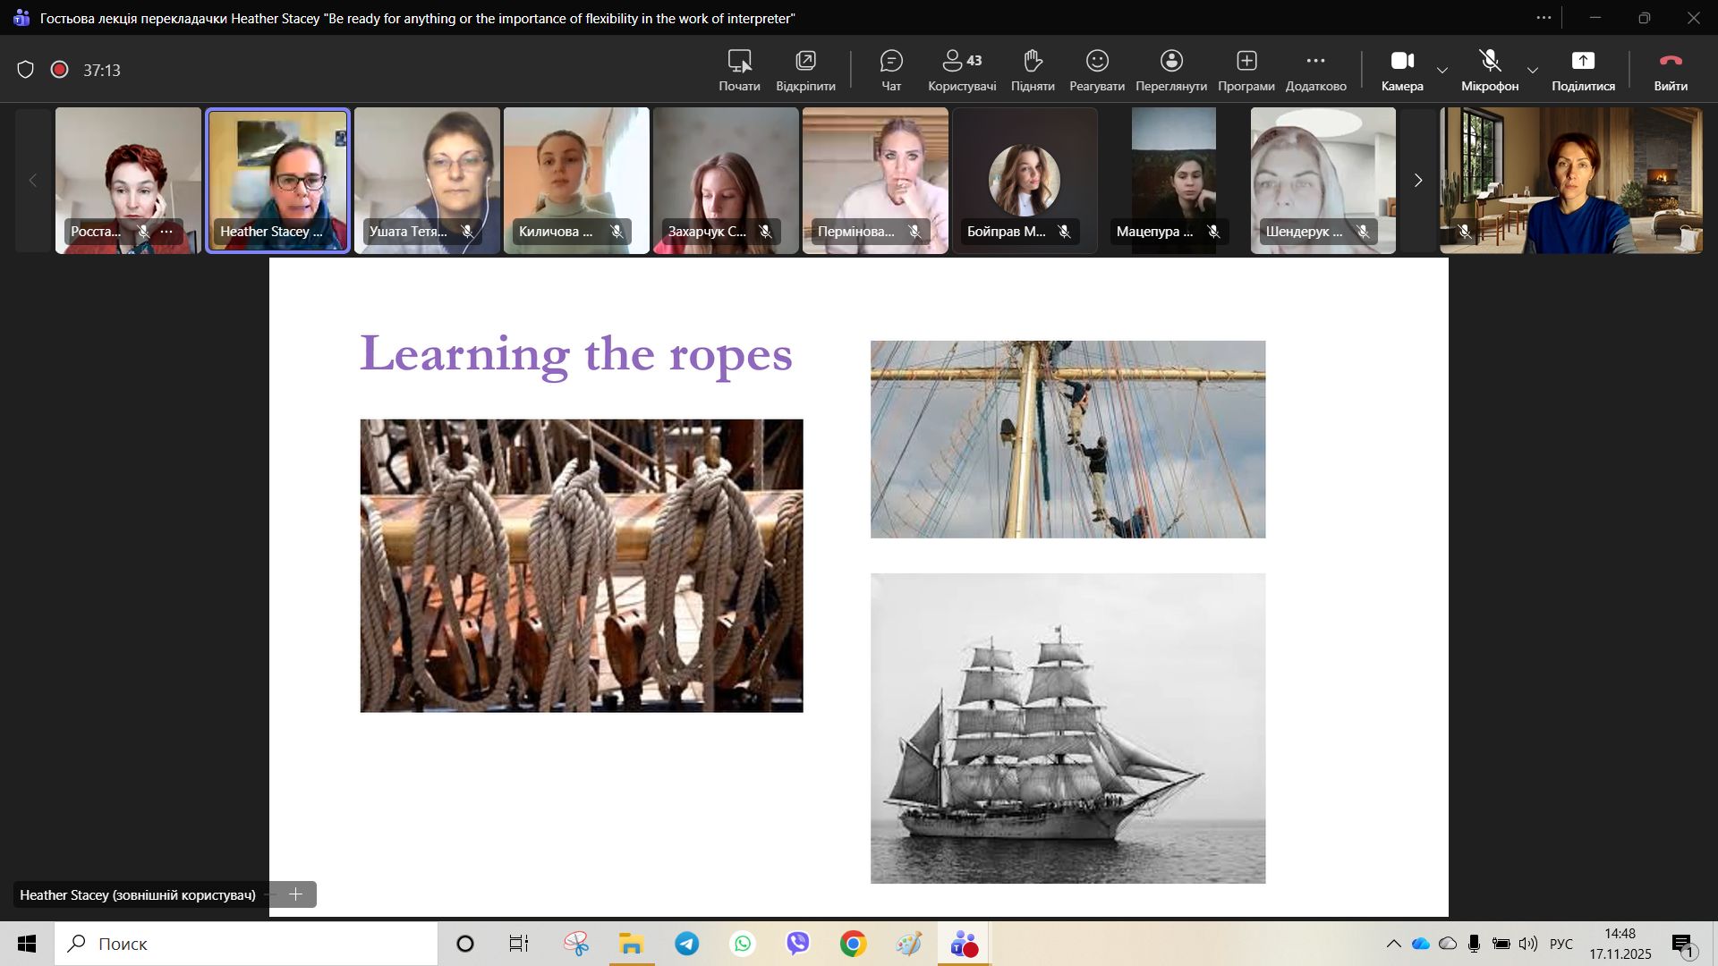
Task: Open the Додатково more options menu
Action: pyautogui.click(x=1315, y=70)
